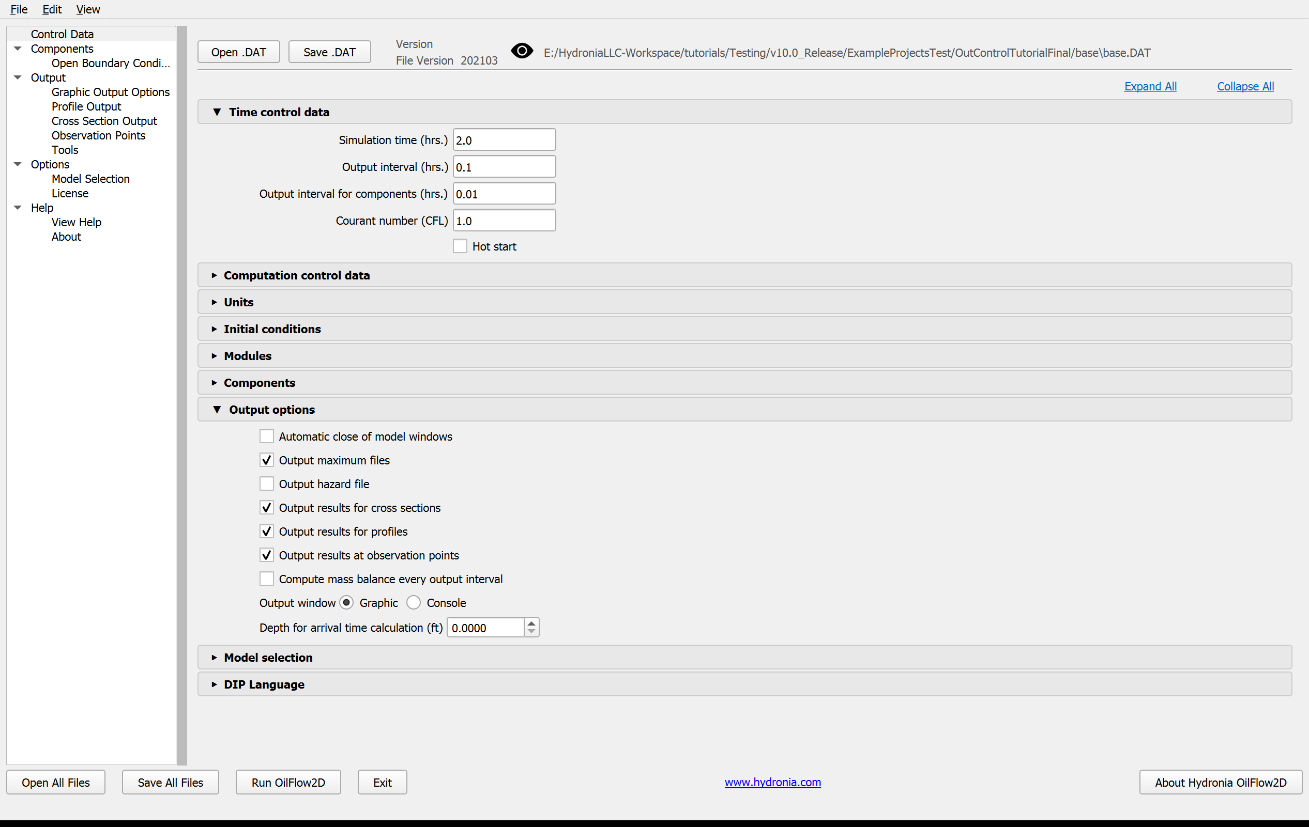
Task: Expand the Components section header
Action: click(x=744, y=383)
